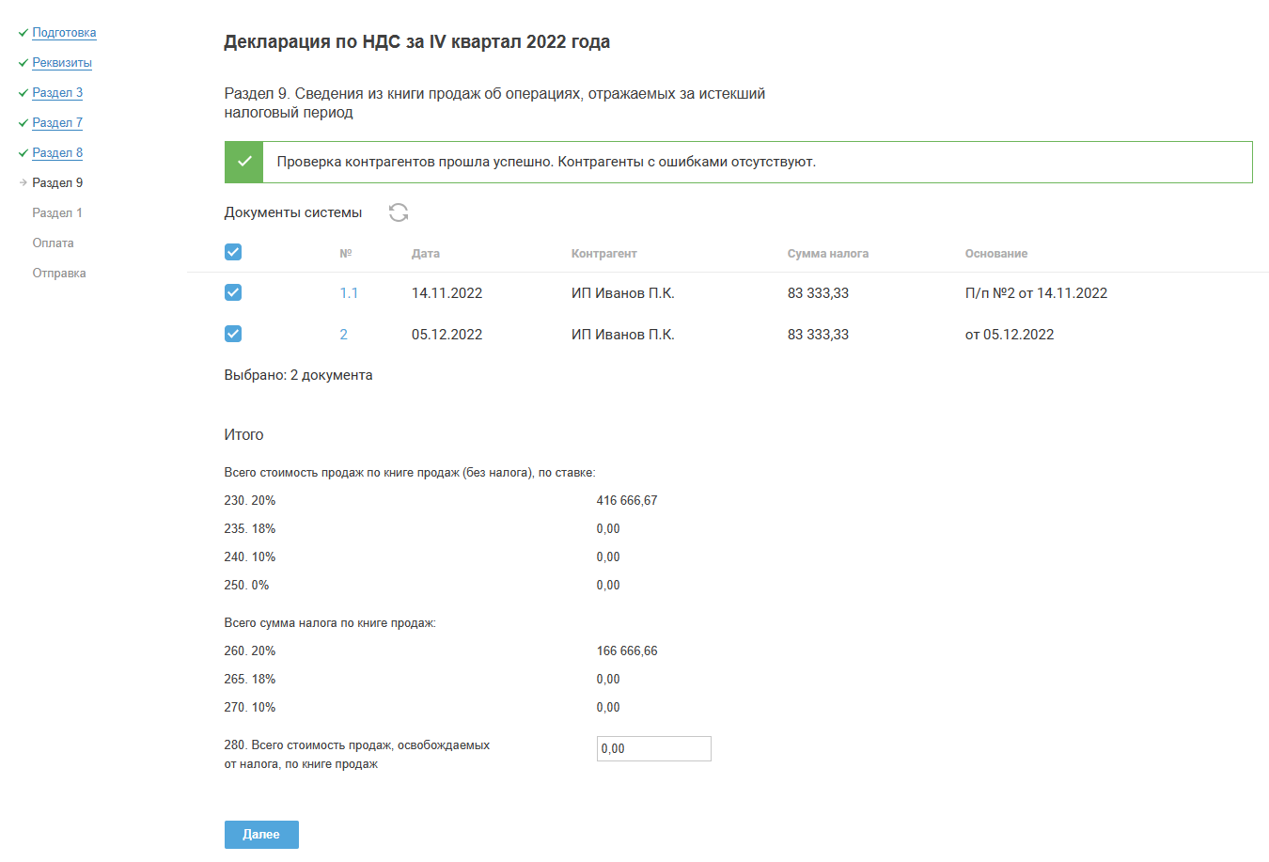Screen dimensions: 1269x862
Task: Go to Подготовка step in sidebar
Action: coord(64,33)
